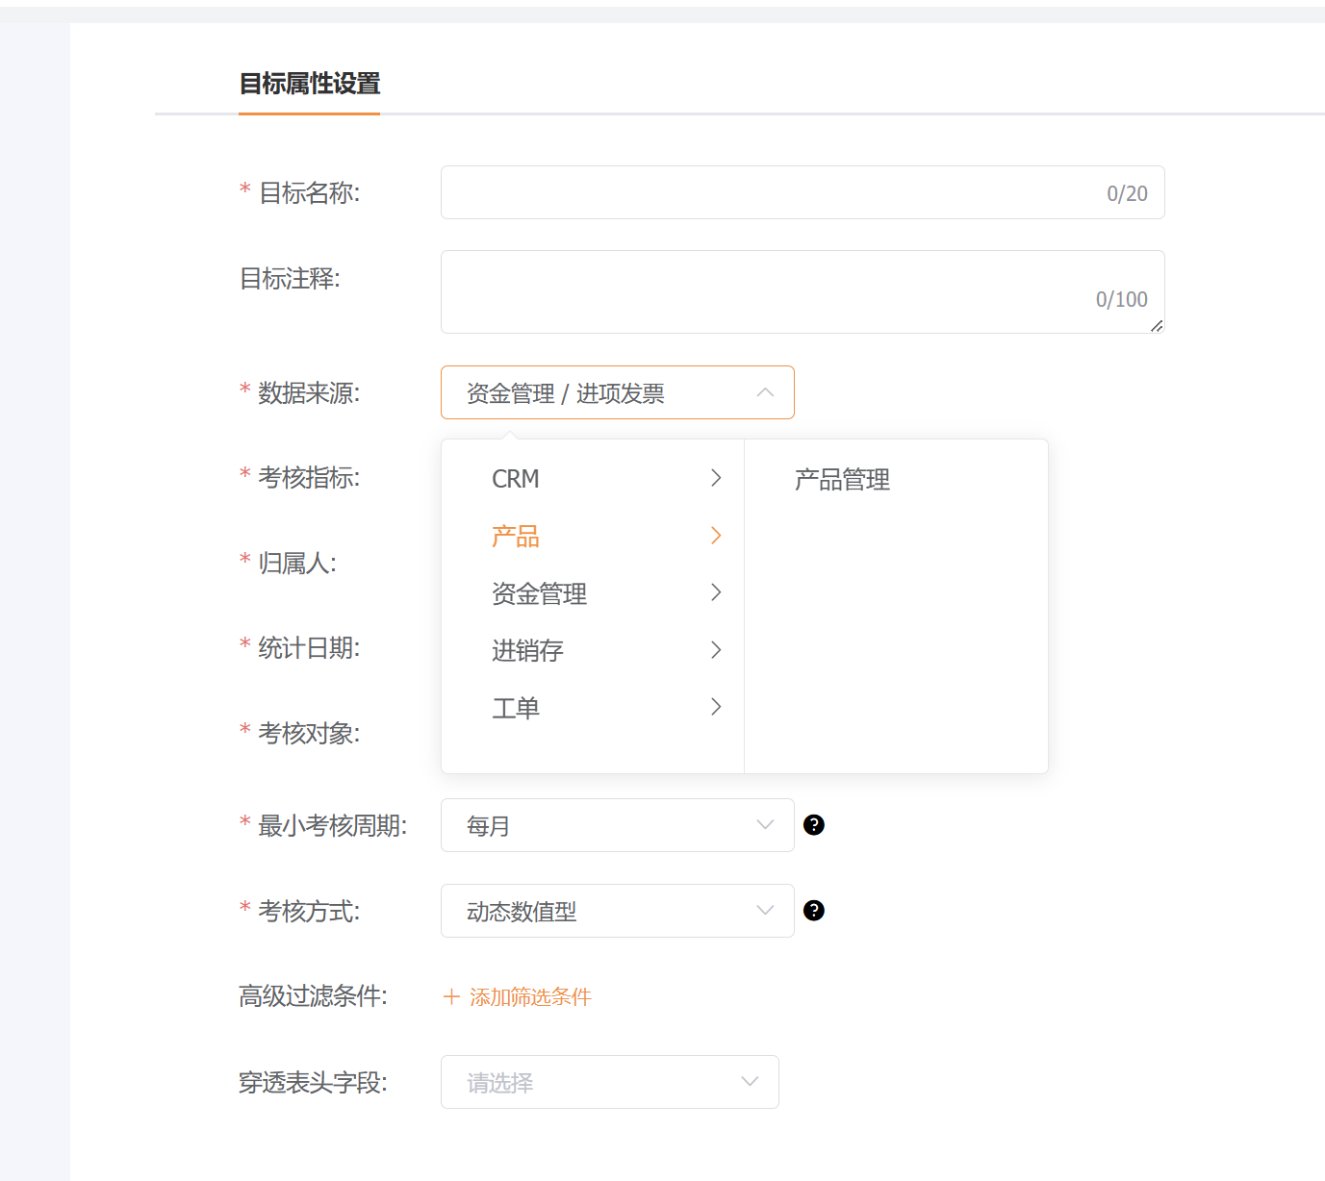The width and height of the screenshot is (1325, 1181).
Task: Click the resize handle of 目标注释 textarea
Action: click(x=1157, y=326)
